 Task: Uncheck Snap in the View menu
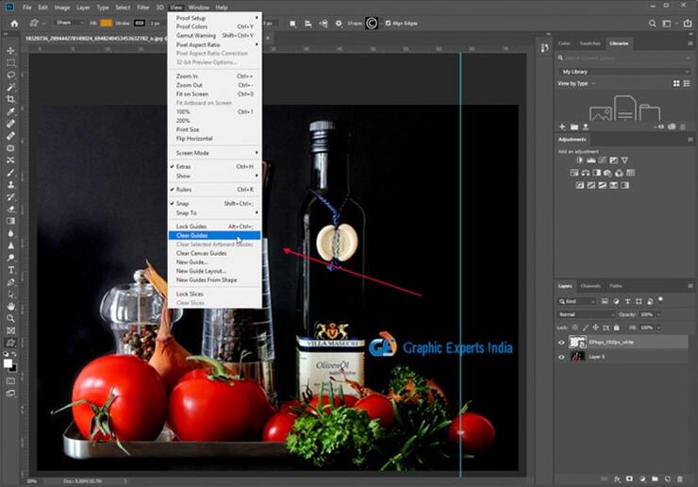point(183,203)
